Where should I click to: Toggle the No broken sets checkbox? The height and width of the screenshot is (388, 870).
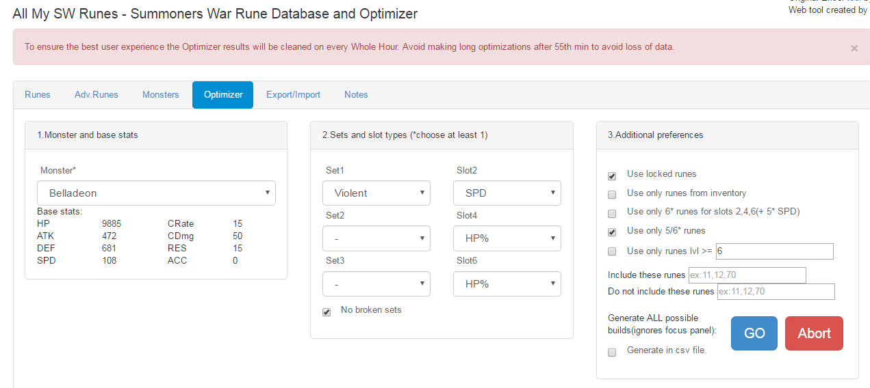pos(327,312)
